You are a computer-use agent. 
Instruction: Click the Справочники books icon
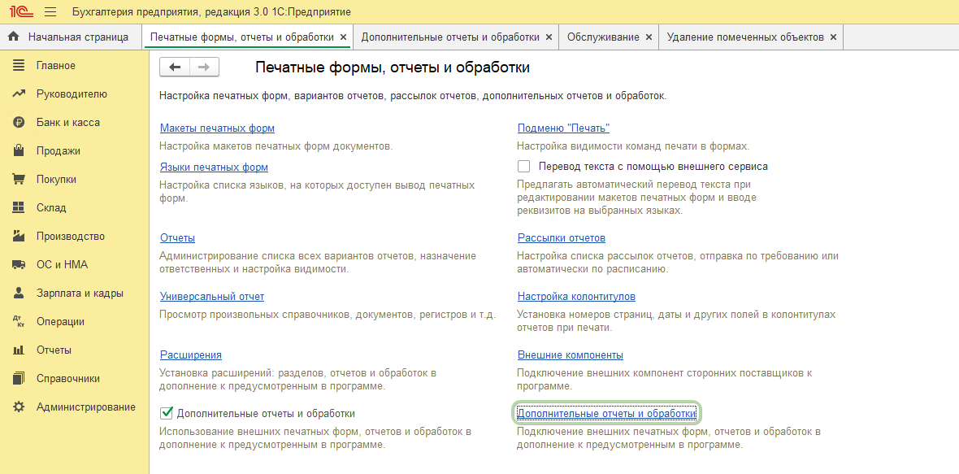pyautogui.click(x=19, y=379)
